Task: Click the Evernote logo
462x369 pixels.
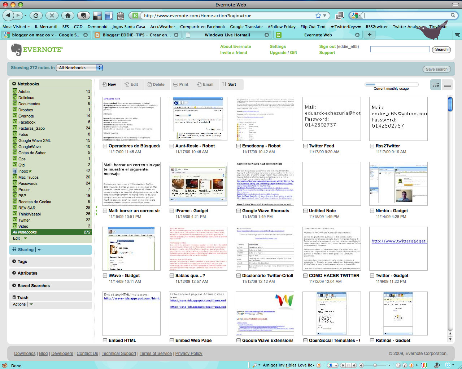Action: (x=37, y=50)
